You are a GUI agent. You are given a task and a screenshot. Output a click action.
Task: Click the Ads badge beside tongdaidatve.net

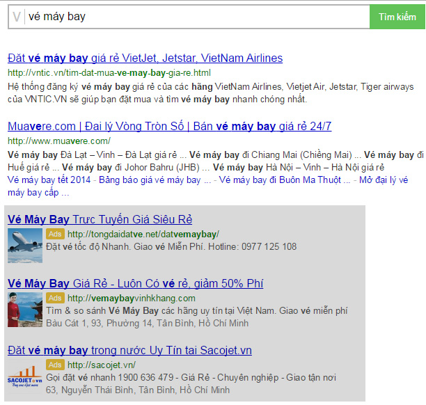point(55,234)
